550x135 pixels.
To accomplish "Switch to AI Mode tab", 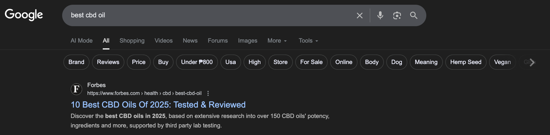I will pyautogui.click(x=82, y=41).
